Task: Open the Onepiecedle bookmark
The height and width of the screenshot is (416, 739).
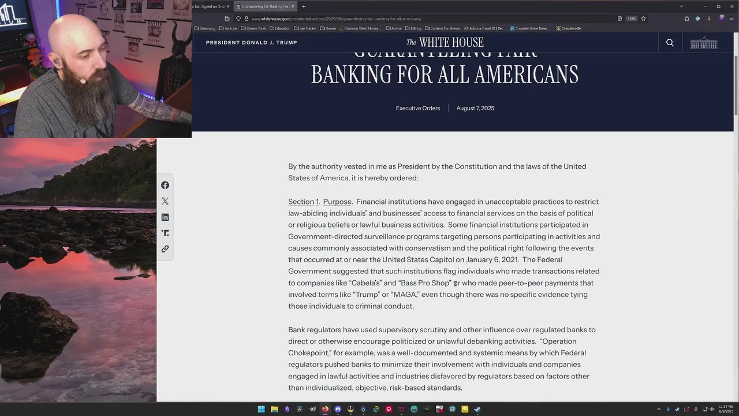Action: pyautogui.click(x=569, y=28)
